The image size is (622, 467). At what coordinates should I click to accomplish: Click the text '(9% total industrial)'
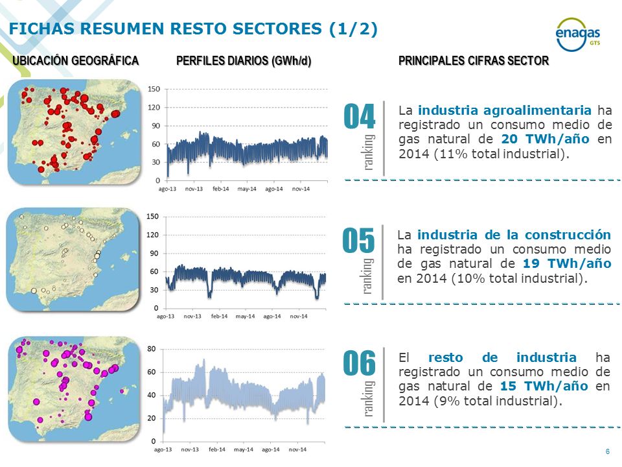[498, 401]
